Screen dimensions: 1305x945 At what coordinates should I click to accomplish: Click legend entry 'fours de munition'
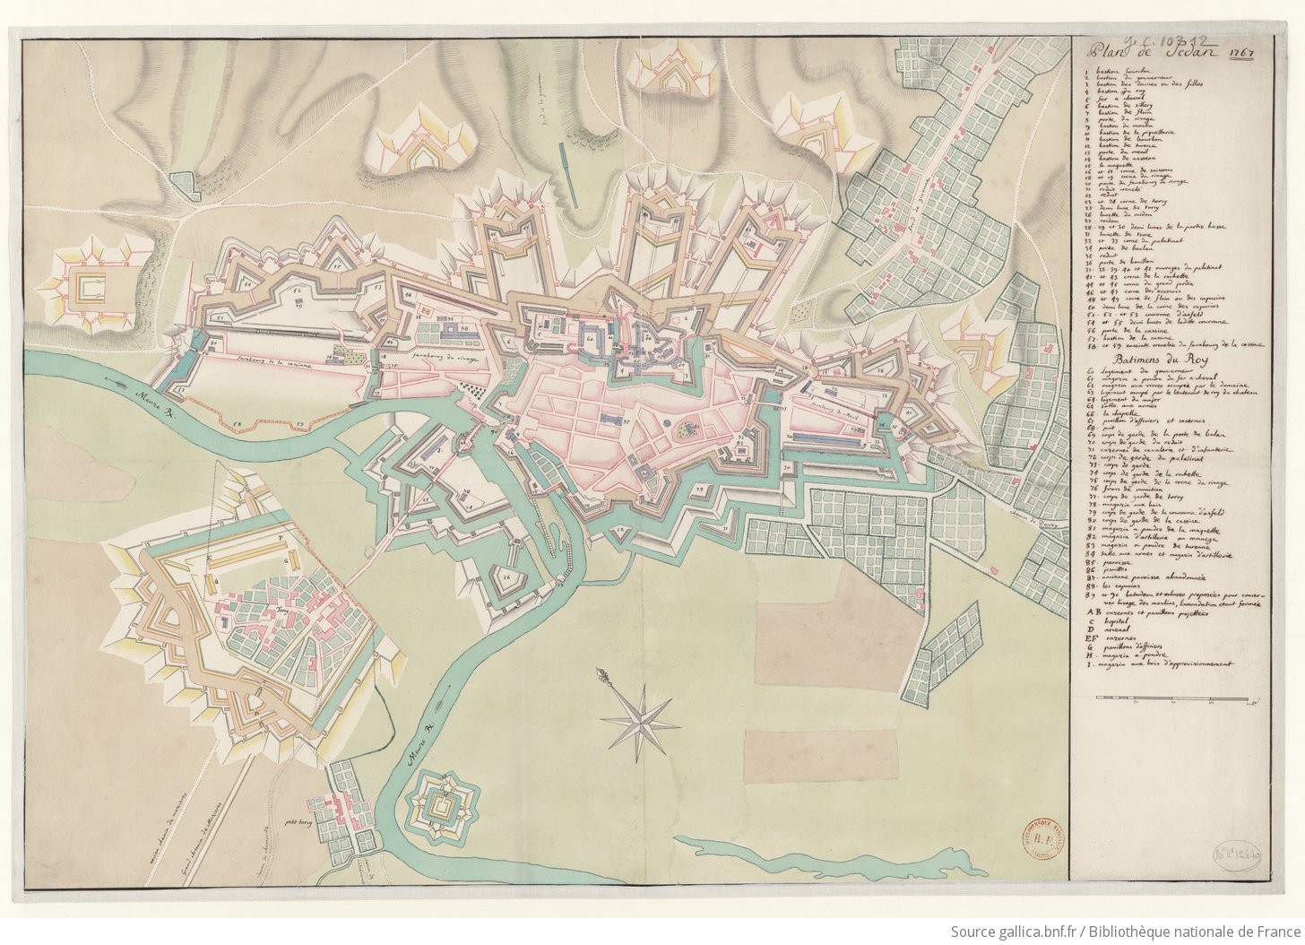[1133, 489]
